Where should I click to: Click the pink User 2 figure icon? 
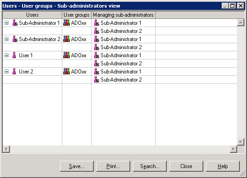point(14,71)
